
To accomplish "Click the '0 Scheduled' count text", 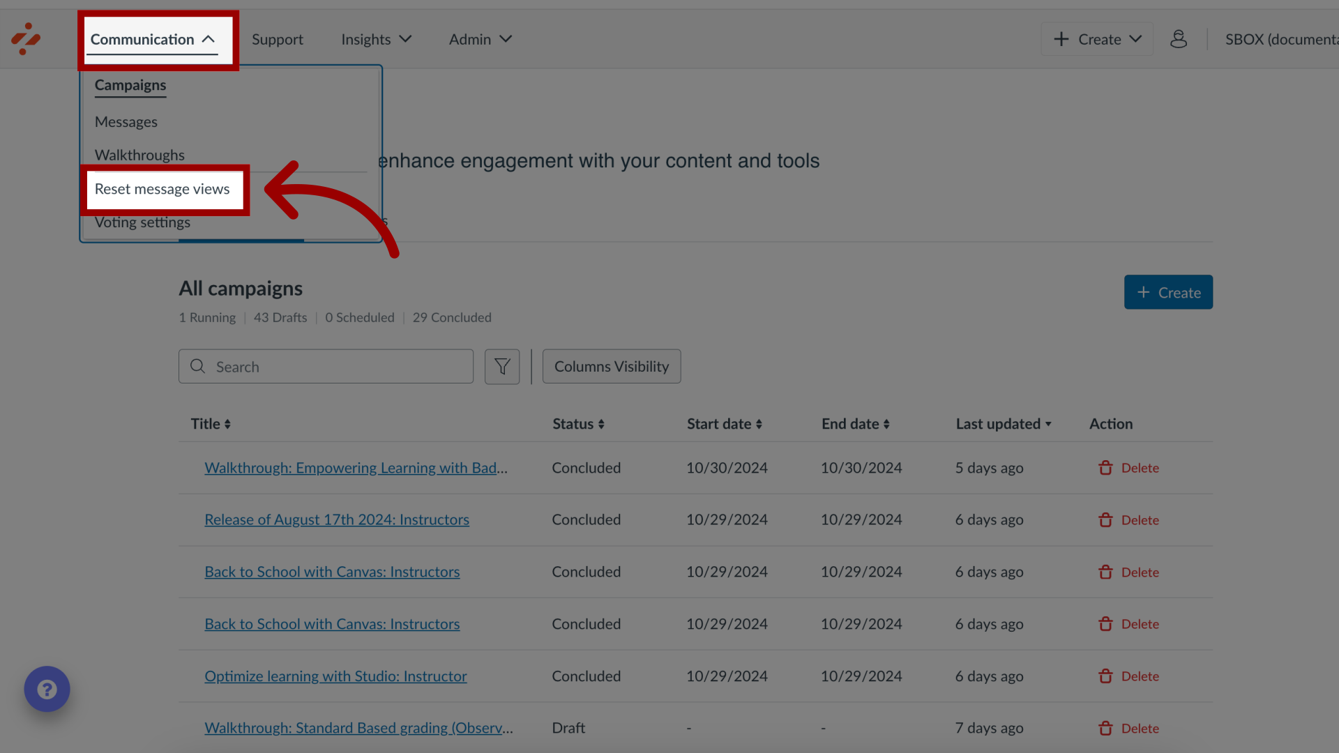I will click(360, 318).
